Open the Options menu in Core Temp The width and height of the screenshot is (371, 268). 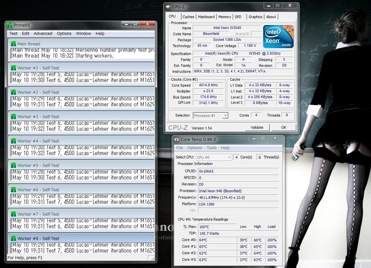(195, 148)
